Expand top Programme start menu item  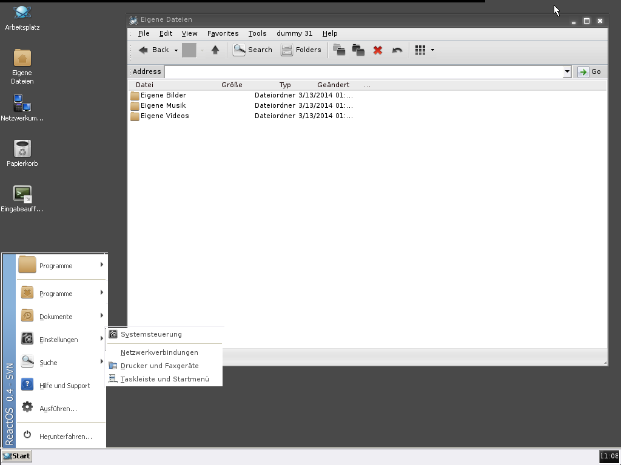tap(61, 265)
